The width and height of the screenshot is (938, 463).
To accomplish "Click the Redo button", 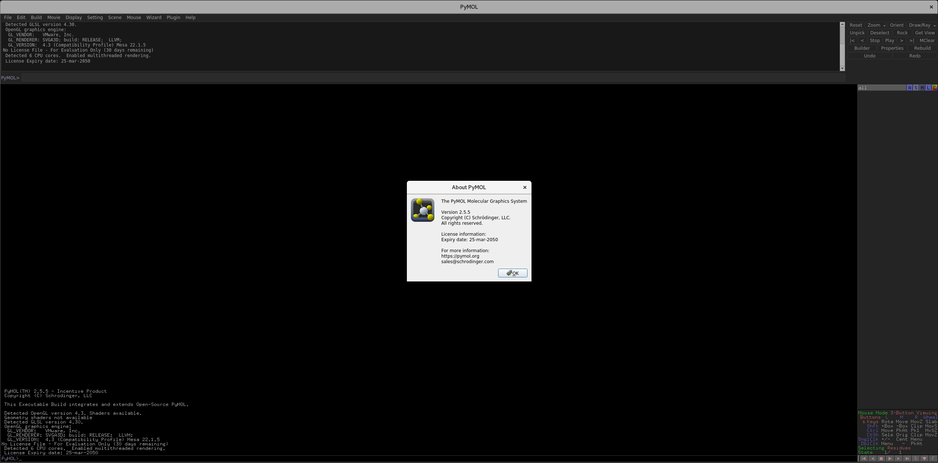I will [915, 56].
